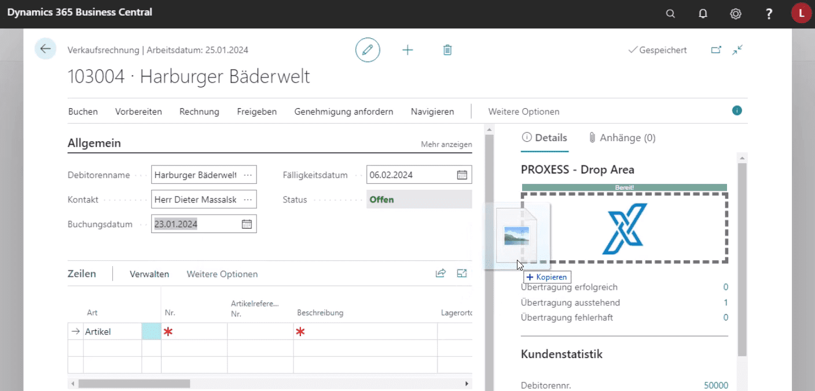The height and width of the screenshot is (391, 815).
Task: Open page in a new window
Action: click(x=716, y=50)
